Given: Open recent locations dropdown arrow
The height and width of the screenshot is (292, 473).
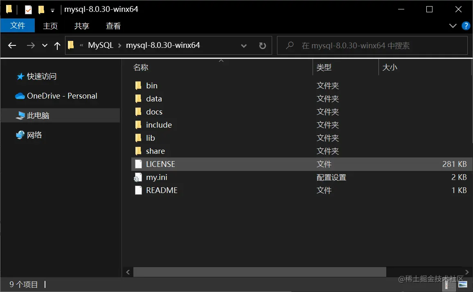Looking at the screenshot, I should (45, 45).
